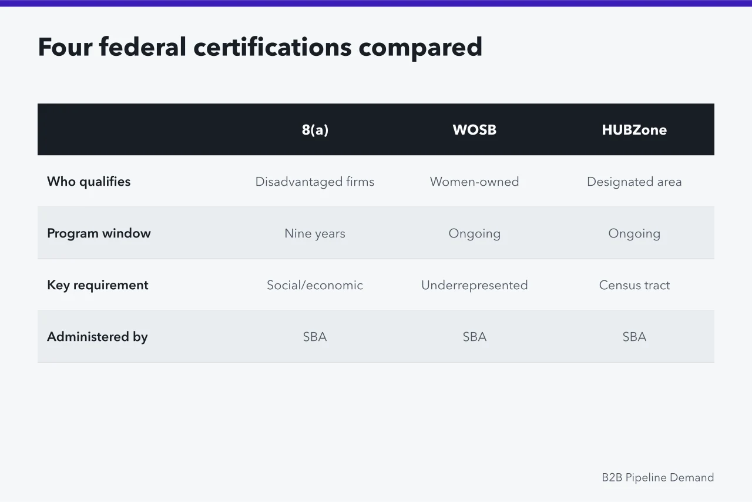Select the 'Nine years' cell
This screenshot has height=502, width=752.
point(315,233)
